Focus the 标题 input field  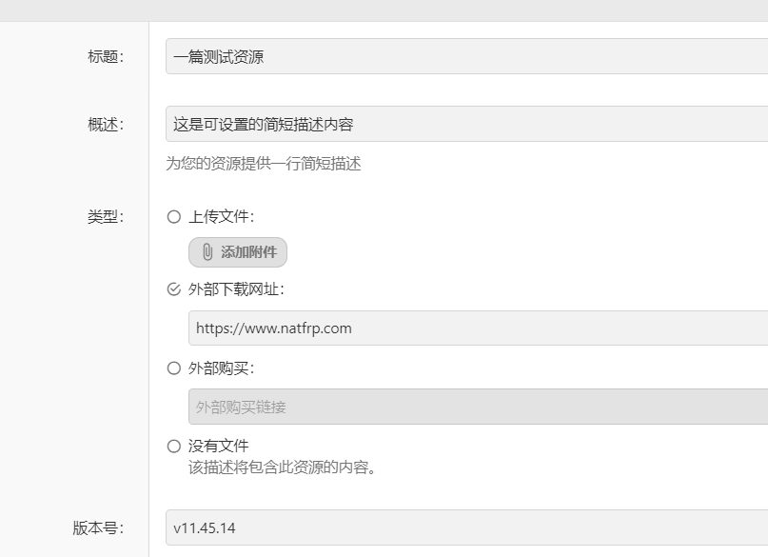[466, 56]
